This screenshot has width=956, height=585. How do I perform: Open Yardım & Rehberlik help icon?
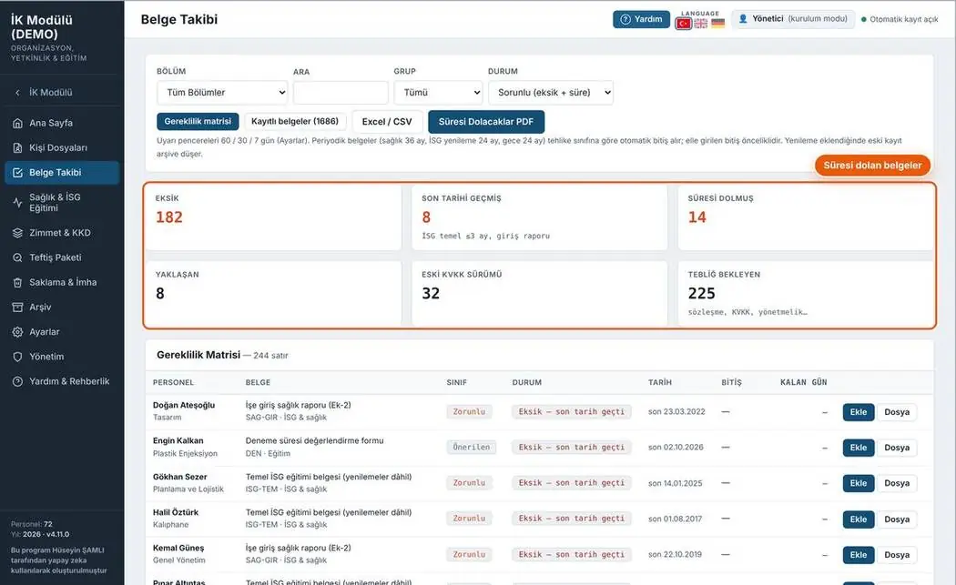tap(17, 381)
